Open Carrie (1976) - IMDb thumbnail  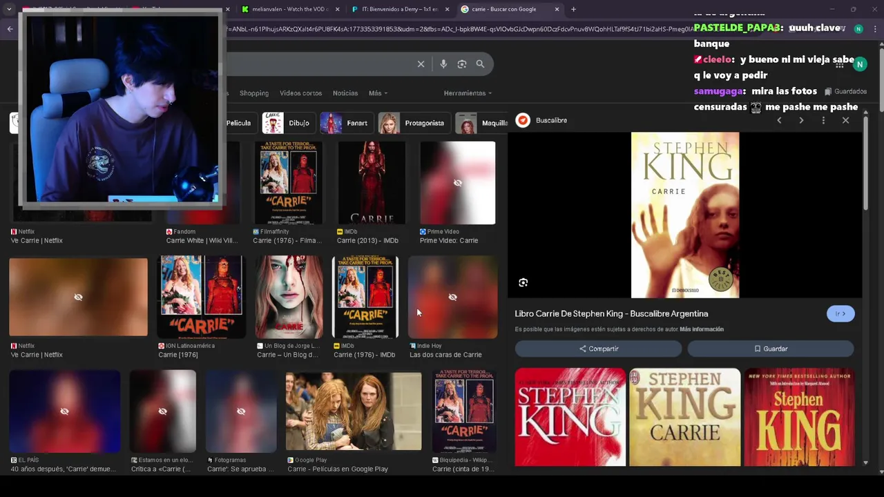pyautogui.click(x=365, y=297)
